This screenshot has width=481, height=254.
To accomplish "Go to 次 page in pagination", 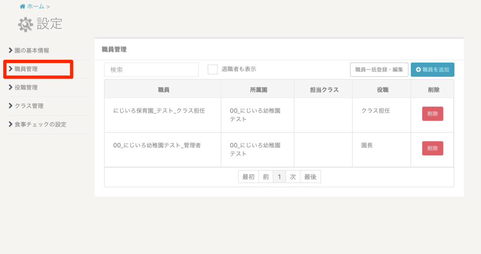I will [x=293, y=177].
